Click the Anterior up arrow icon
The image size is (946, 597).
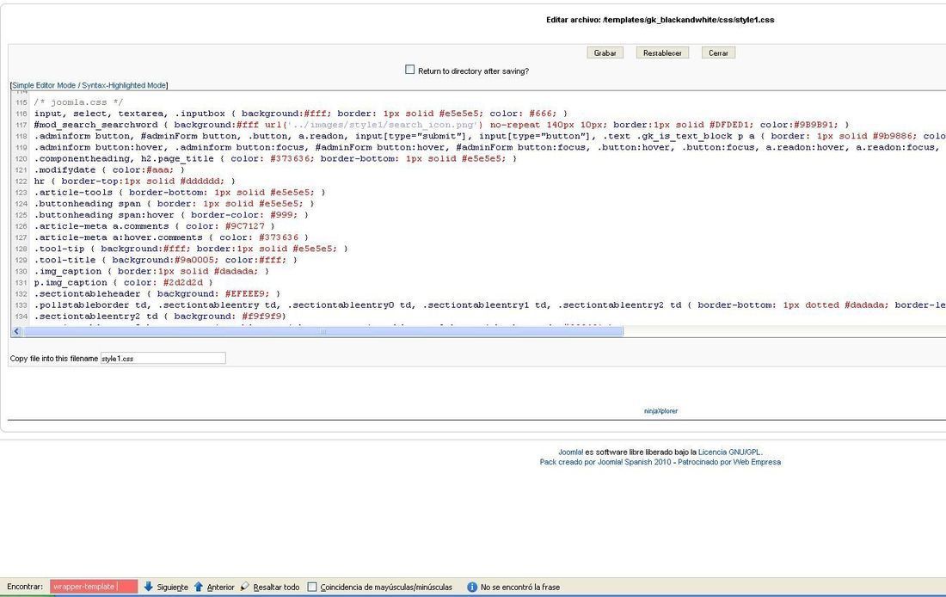[199, 587]
